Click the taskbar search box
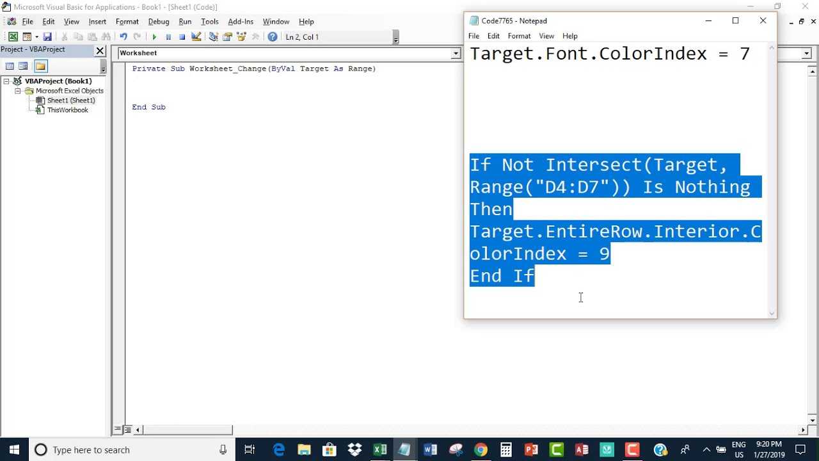Viewport: 819px width, 461px height. 132,449
